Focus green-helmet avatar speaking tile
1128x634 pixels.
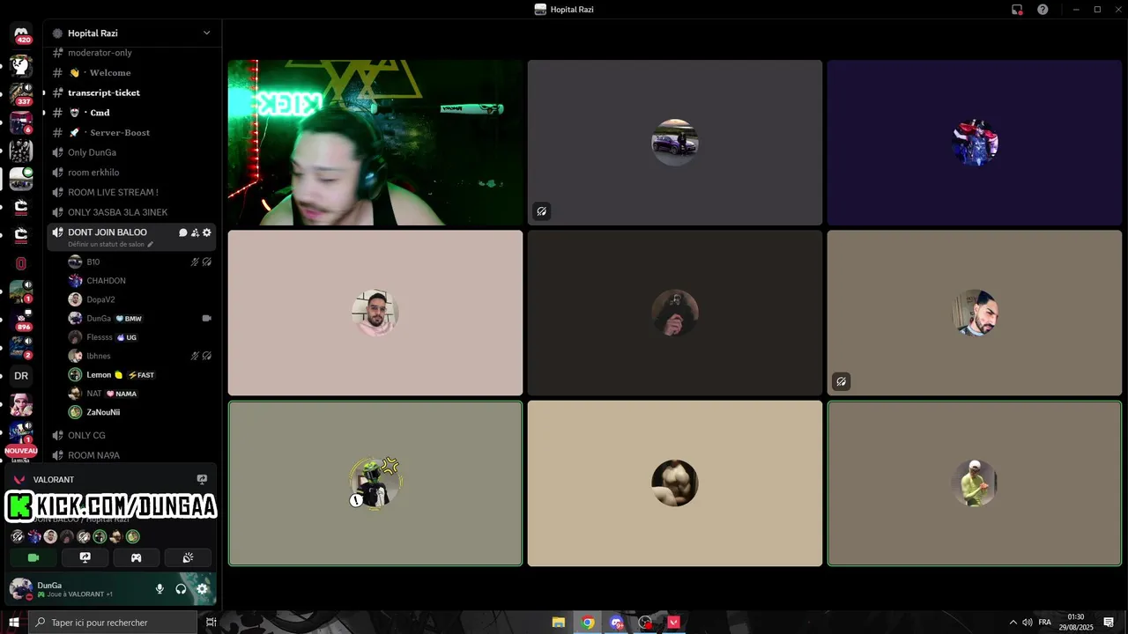coord(375,483)
